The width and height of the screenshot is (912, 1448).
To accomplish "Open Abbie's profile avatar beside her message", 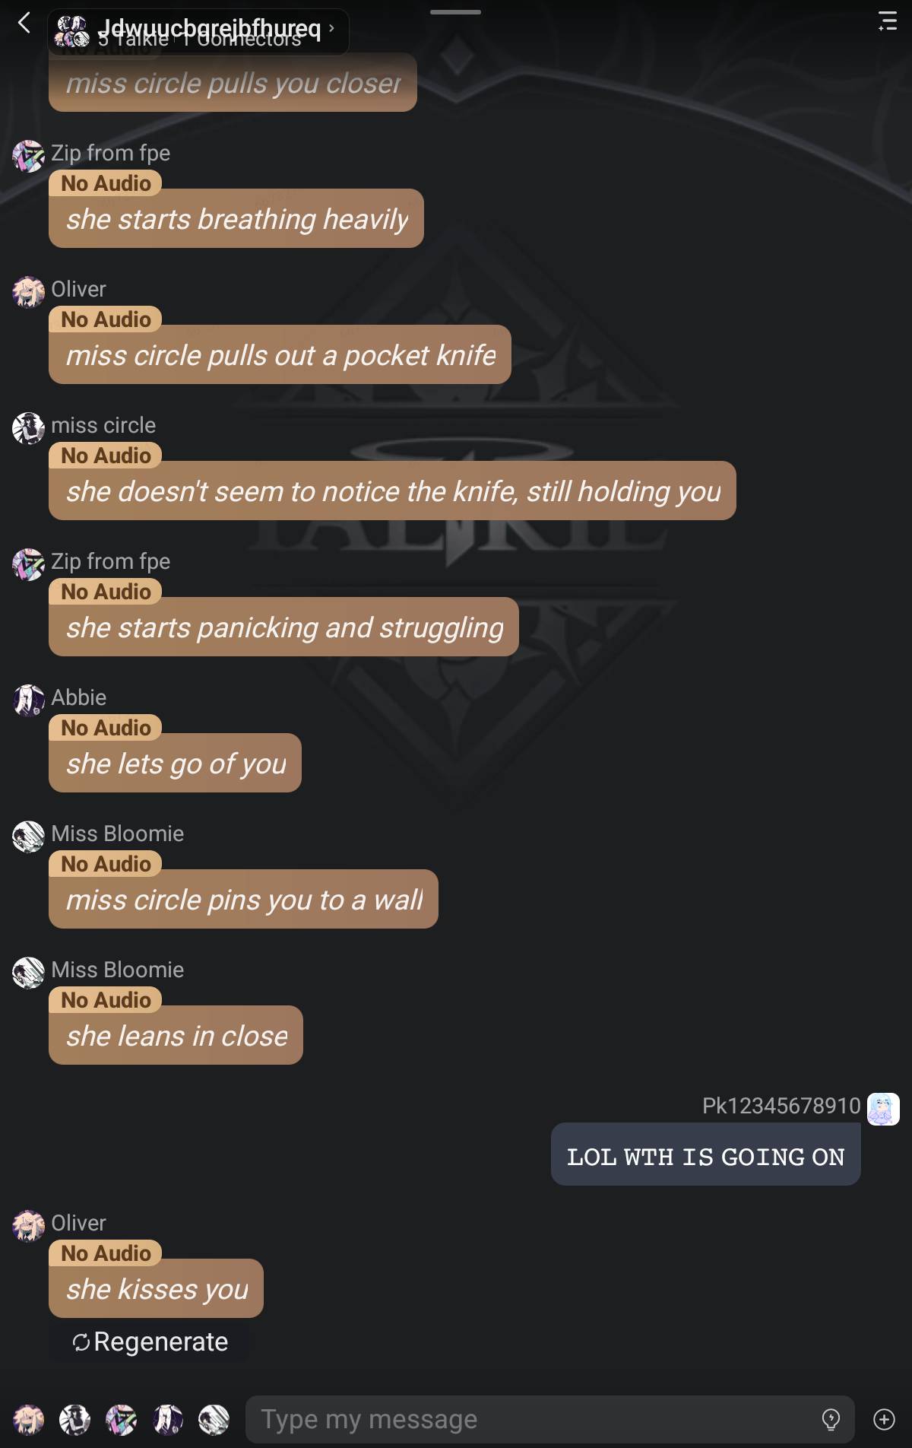I will point(29,700).
